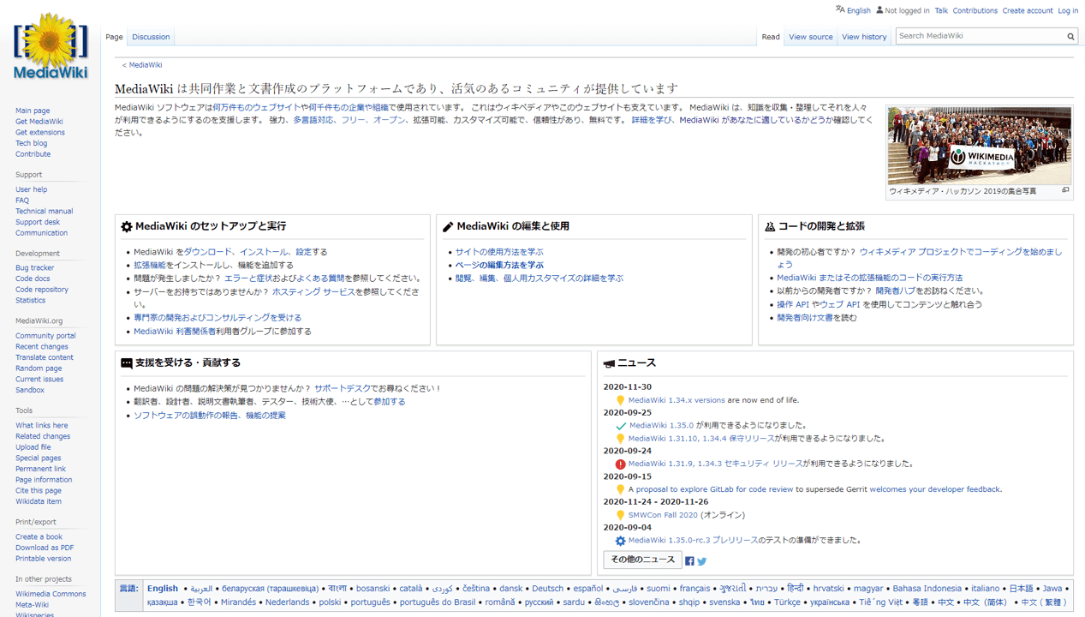1085x617 pixels.
Task: Switch to the Discussion tab
Action: tap(151, 37)
